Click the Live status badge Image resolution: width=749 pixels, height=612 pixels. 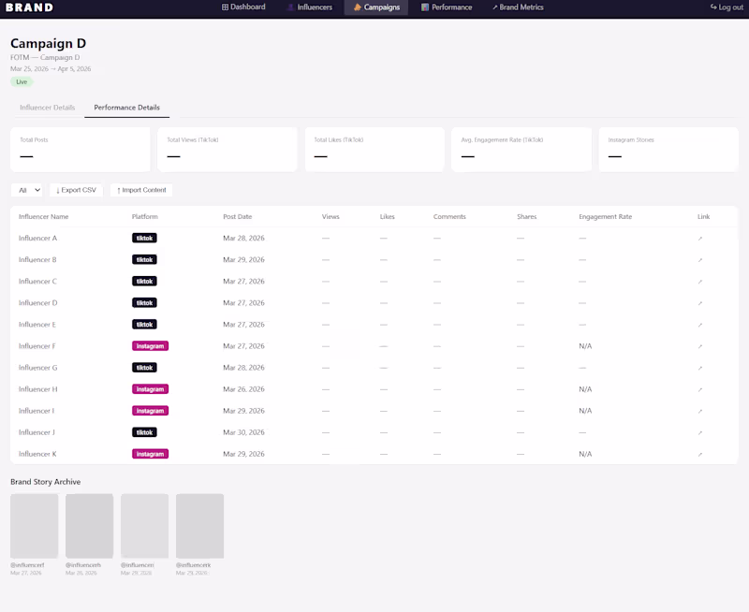21,81
